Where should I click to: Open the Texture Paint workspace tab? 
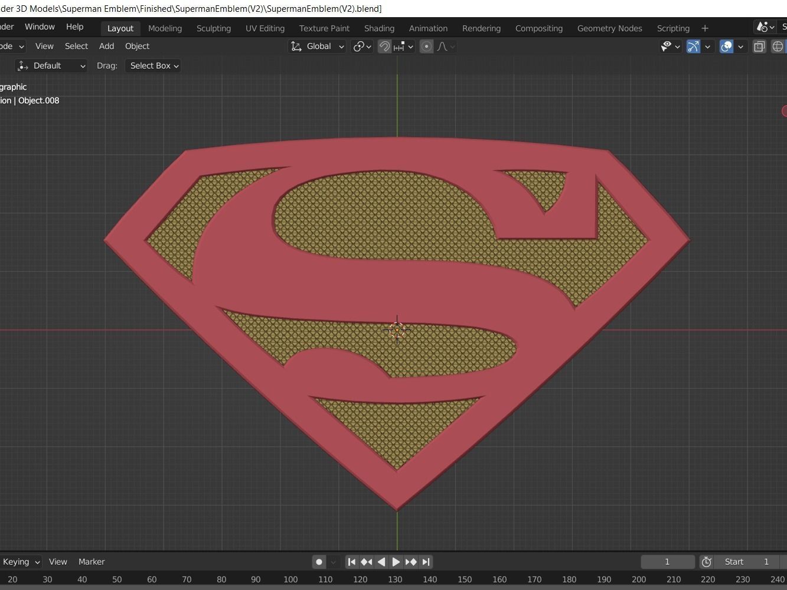coord(324,28)
